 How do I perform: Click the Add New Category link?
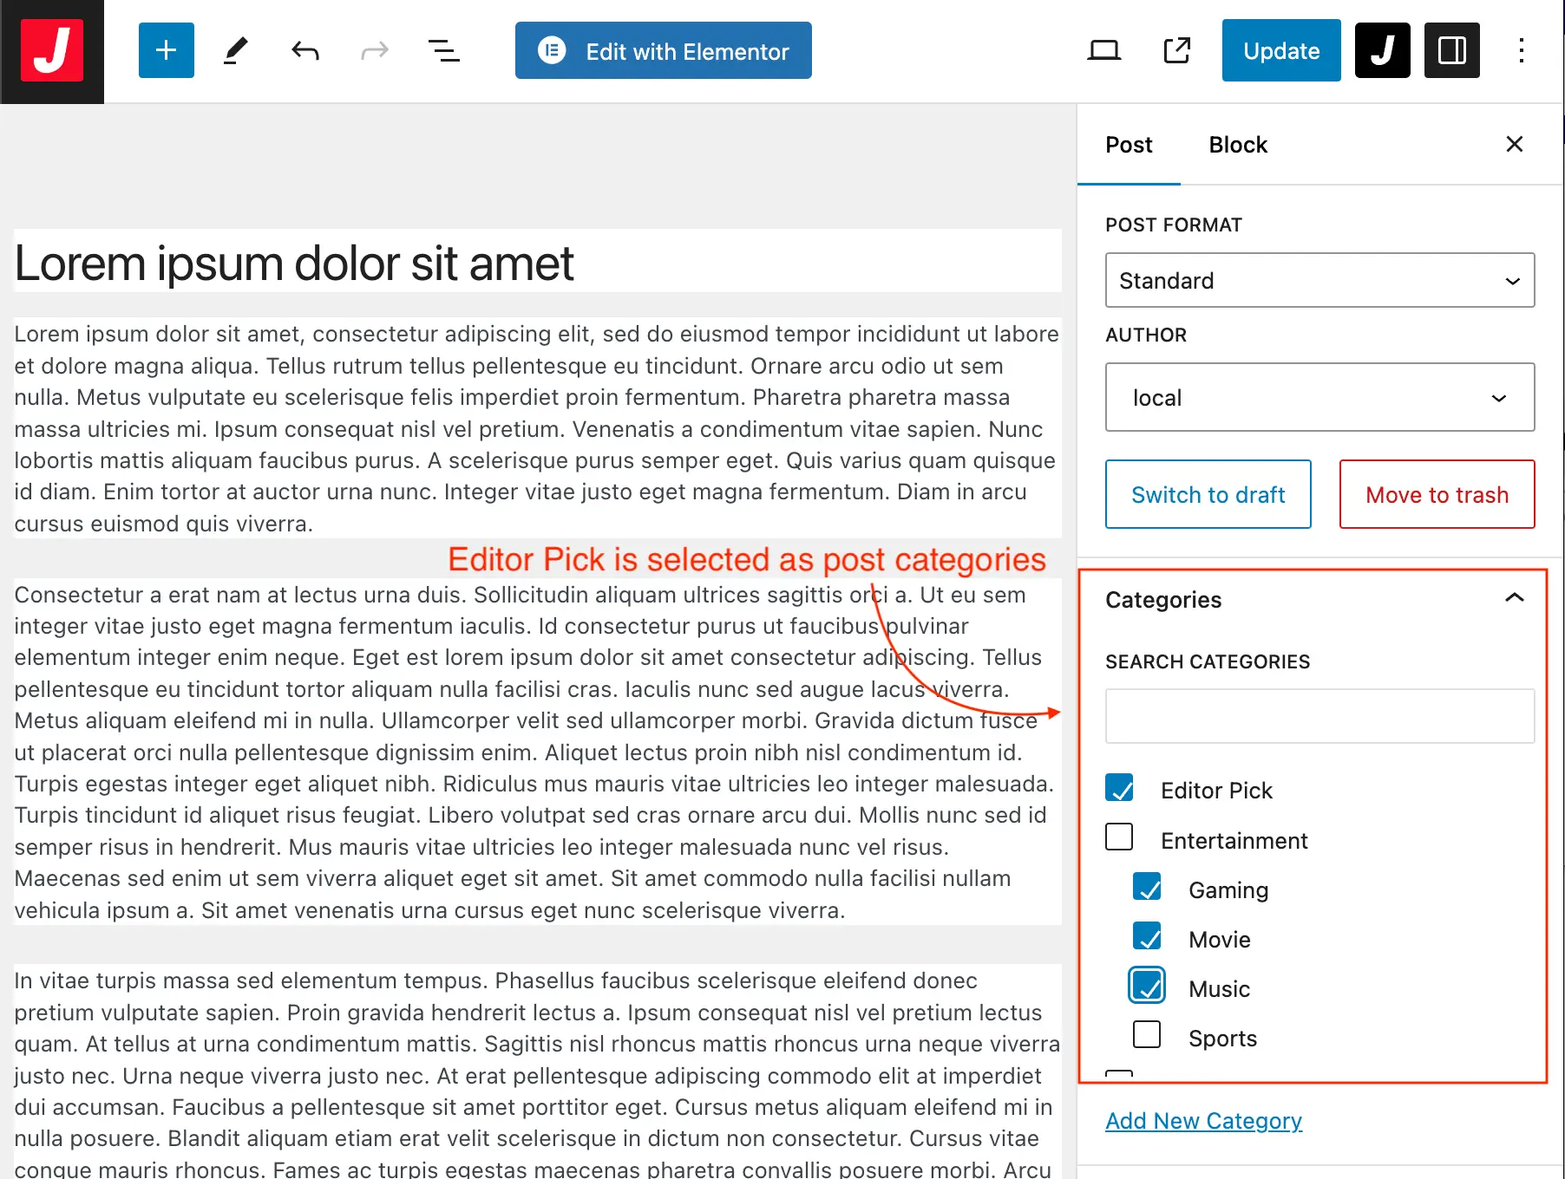(1203, 1121)
